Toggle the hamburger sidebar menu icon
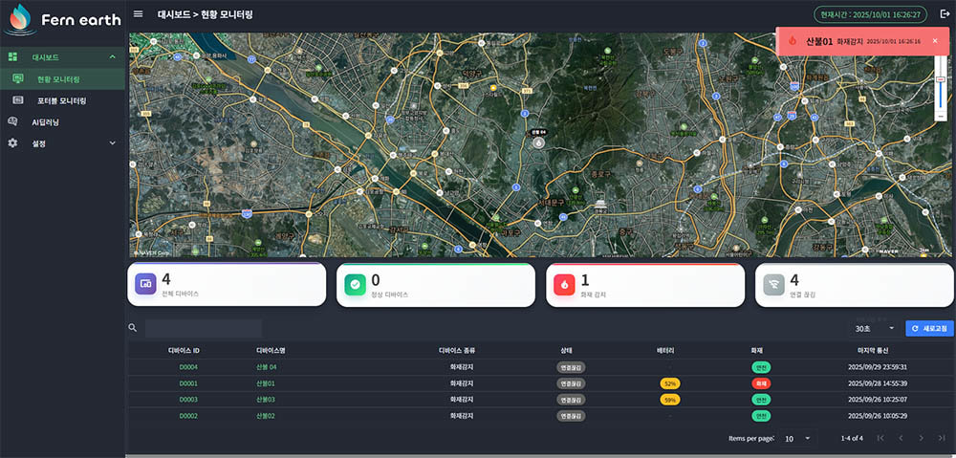Image resolution: width=956 pixels, height=458 pixels. click(139, 14)
